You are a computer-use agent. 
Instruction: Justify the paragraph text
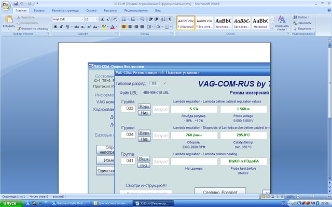point(142,27)
